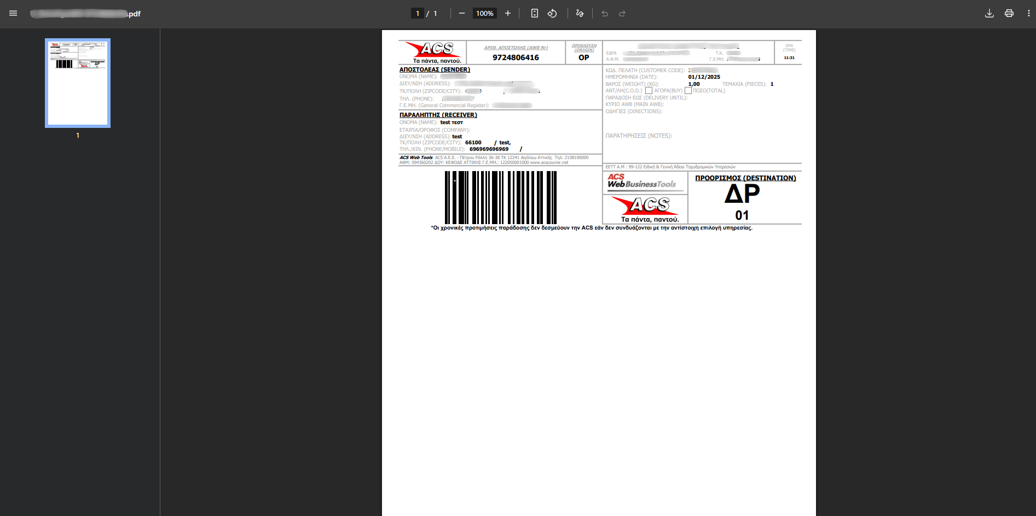1036x516 pixels.
Task: Click the barcode on the shipping label
Action: pos(500,197)
